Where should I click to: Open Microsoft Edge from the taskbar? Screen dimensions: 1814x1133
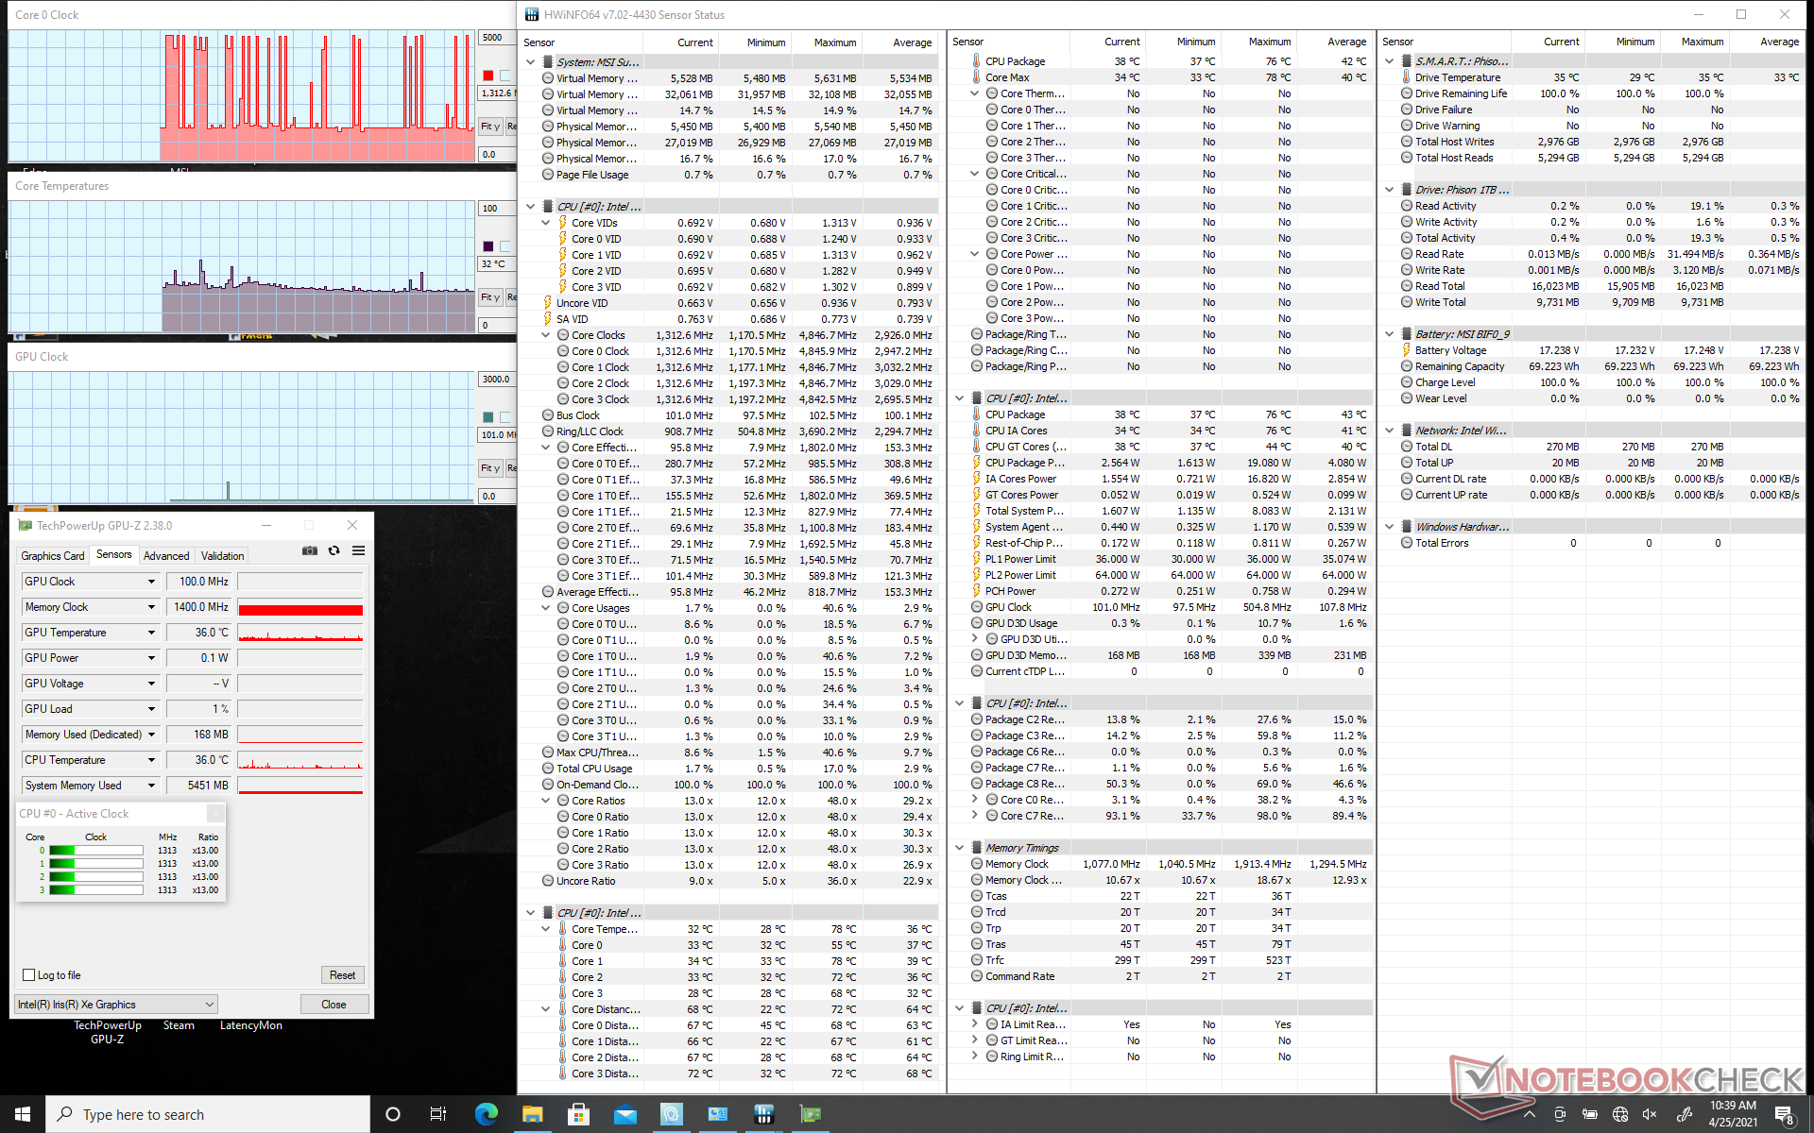pyautogui.click(x=486, y=1114)
